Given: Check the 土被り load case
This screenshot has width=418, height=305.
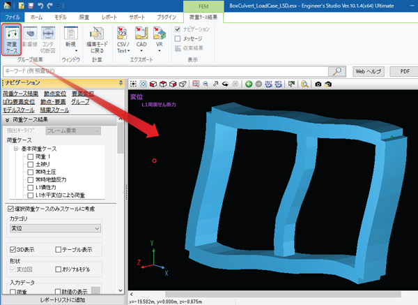Looking at the screenshot, I should [31, 164].
